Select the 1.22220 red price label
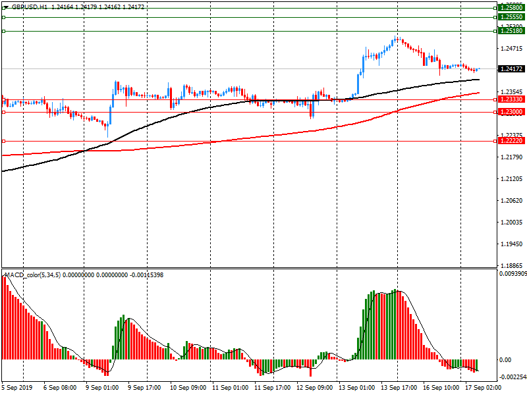 click(511, 141)
